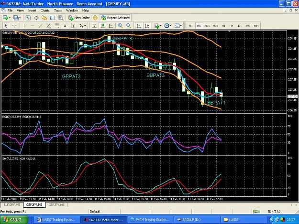The height and width of the screenshot is (224, 299).
Task: Open the Templates icon
Action: pyautogui.click(x=177, y=26)
